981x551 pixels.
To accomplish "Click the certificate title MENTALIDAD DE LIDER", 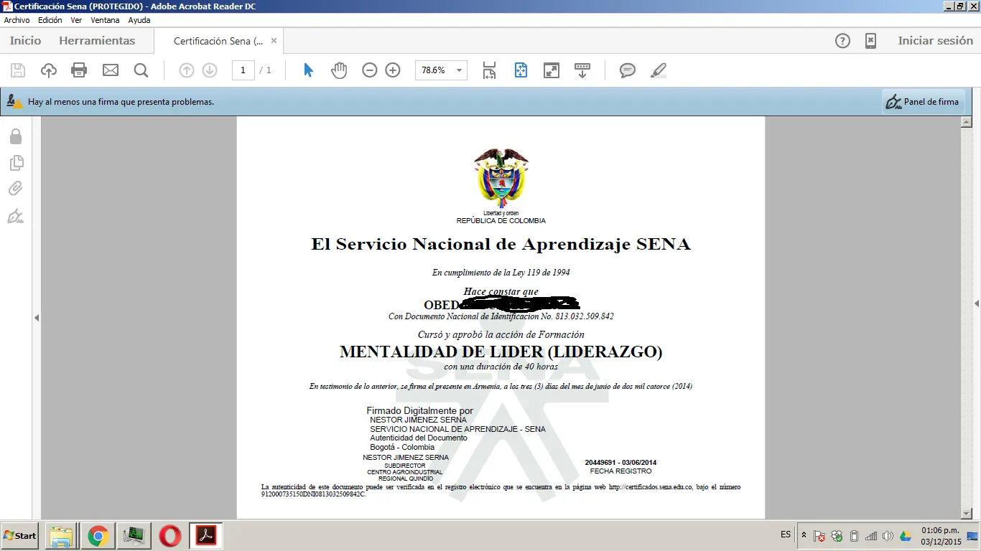I will coord(501,352).
